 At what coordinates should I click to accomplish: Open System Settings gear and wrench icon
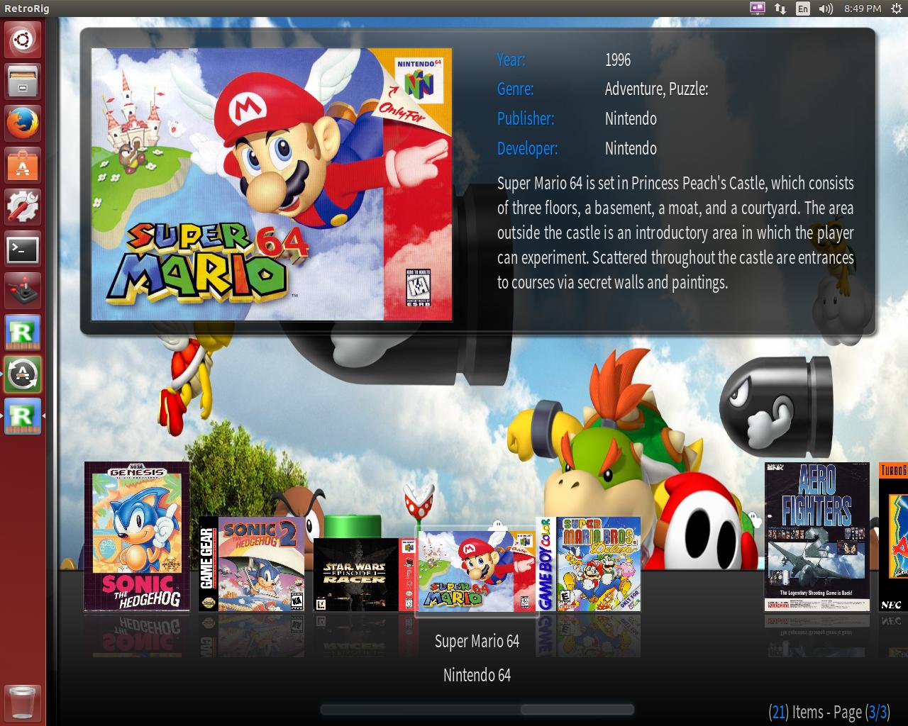click(x=23, y=207)
